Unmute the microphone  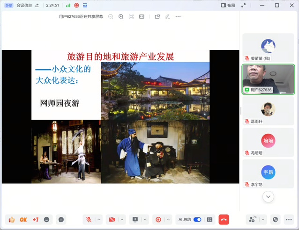pos(89,219)
